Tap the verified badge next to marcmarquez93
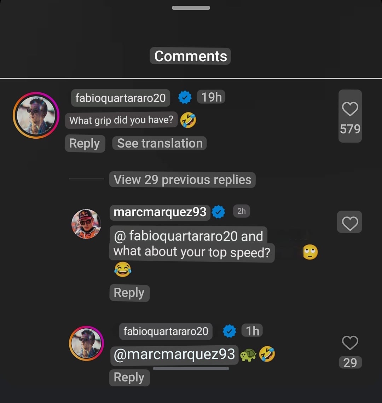 218,212
